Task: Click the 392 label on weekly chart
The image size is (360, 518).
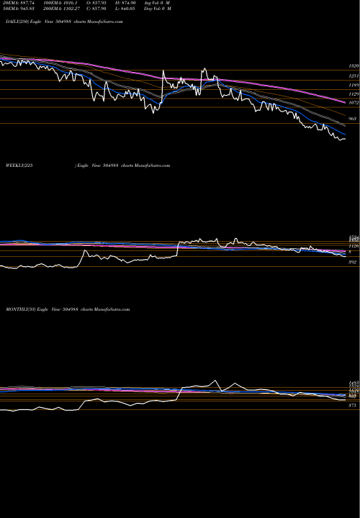Action: [x=352, y=263]
